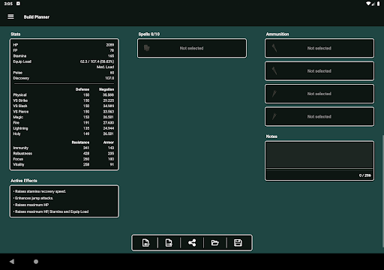Open a saved build via folder icon
This screenshot has width=384, height=270.
click(215, 243)
